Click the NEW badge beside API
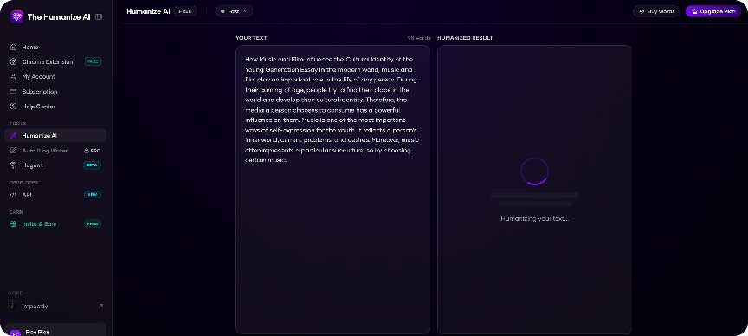 click(x=93, y=195)
